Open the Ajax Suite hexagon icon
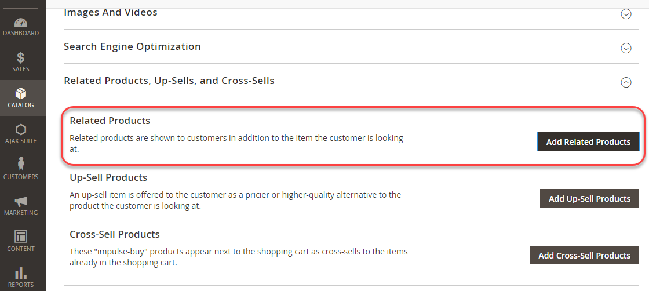649x291 pixels. [21, 130]
